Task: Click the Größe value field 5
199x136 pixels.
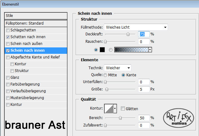Action: point(144,89)
